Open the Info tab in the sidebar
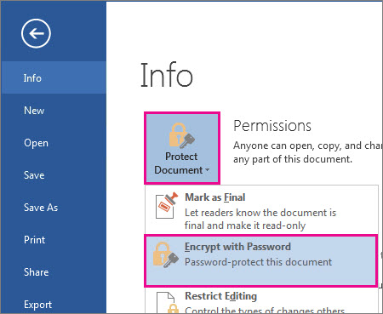The height and width of the screenshot is (314, 383). coord(54,77)
